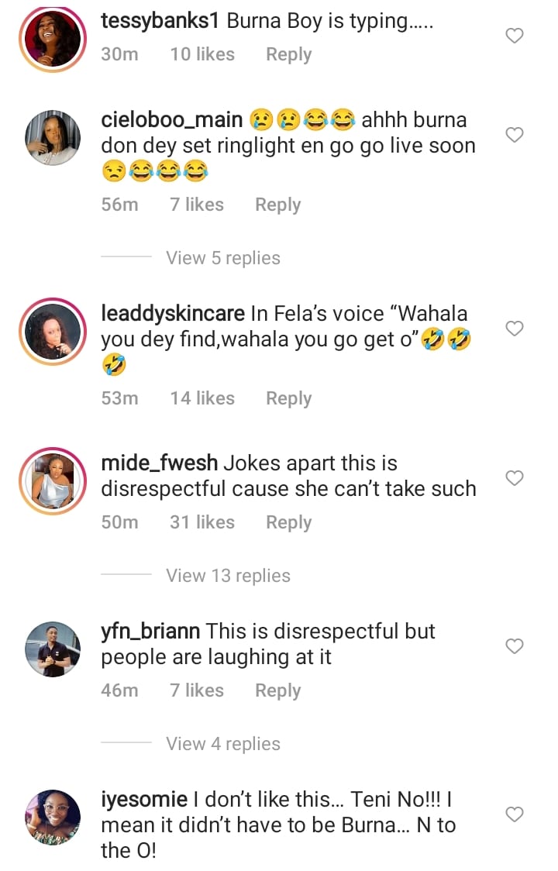The width and height of the screenshot is (558, 871).
Task: View the 31 likes on mide_fwesh's comment
Action: 202,523
